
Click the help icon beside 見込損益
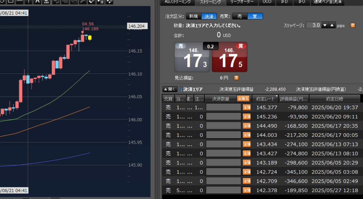(236, 78)
